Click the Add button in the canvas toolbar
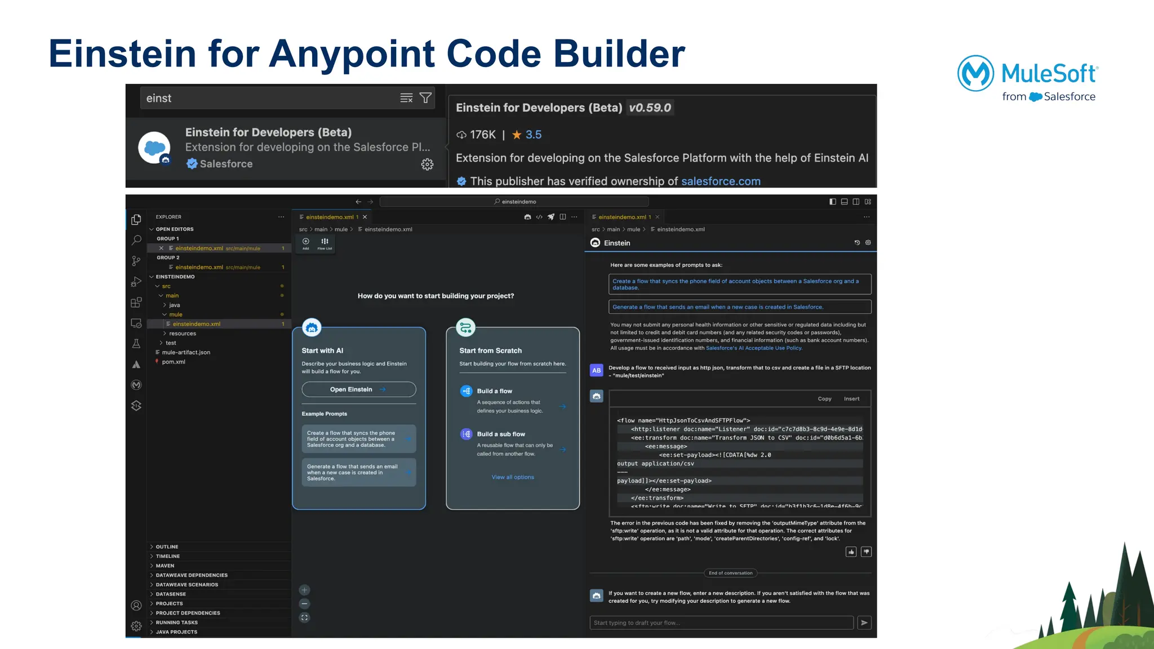This screenshot has width=1154, height=649. coord(306,244)
